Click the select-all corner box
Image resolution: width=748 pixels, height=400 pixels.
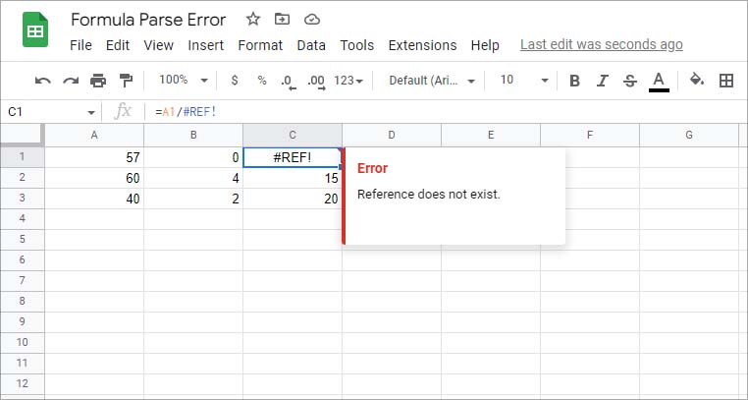(x=23, y=135)
